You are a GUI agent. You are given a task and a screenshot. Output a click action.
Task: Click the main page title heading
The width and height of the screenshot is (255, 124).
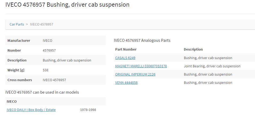coord(67,5)
